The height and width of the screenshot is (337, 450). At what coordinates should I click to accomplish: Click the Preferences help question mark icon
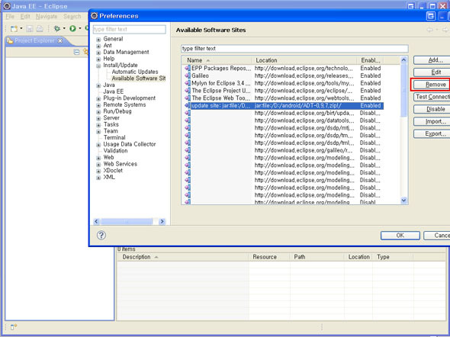[101, 236]
